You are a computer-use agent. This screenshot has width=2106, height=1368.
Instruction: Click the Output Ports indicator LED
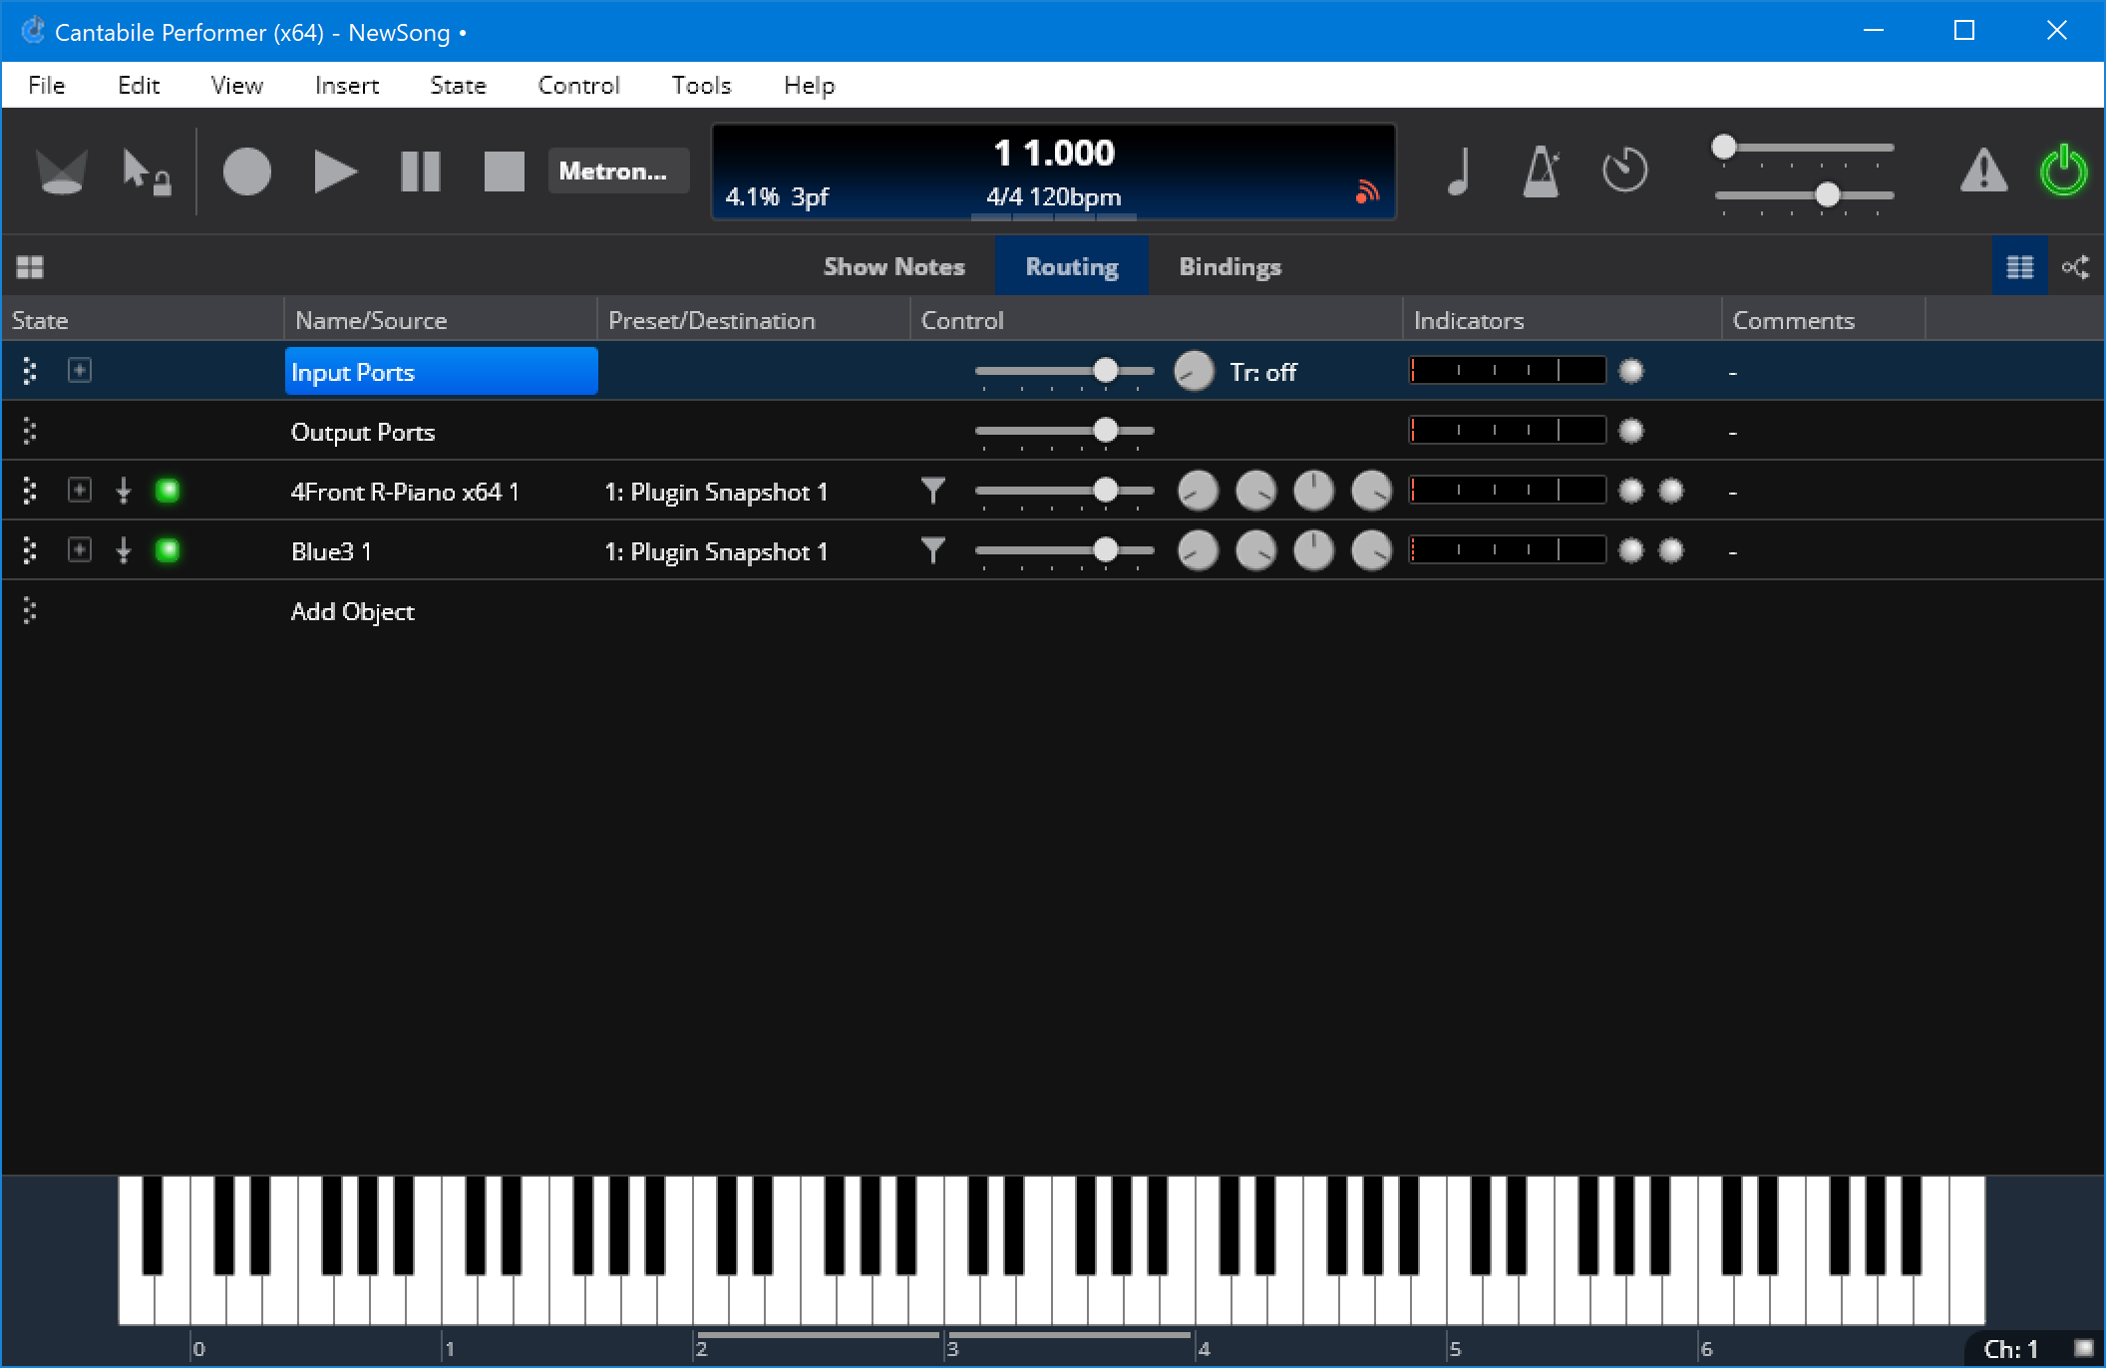click(1630, 431)
